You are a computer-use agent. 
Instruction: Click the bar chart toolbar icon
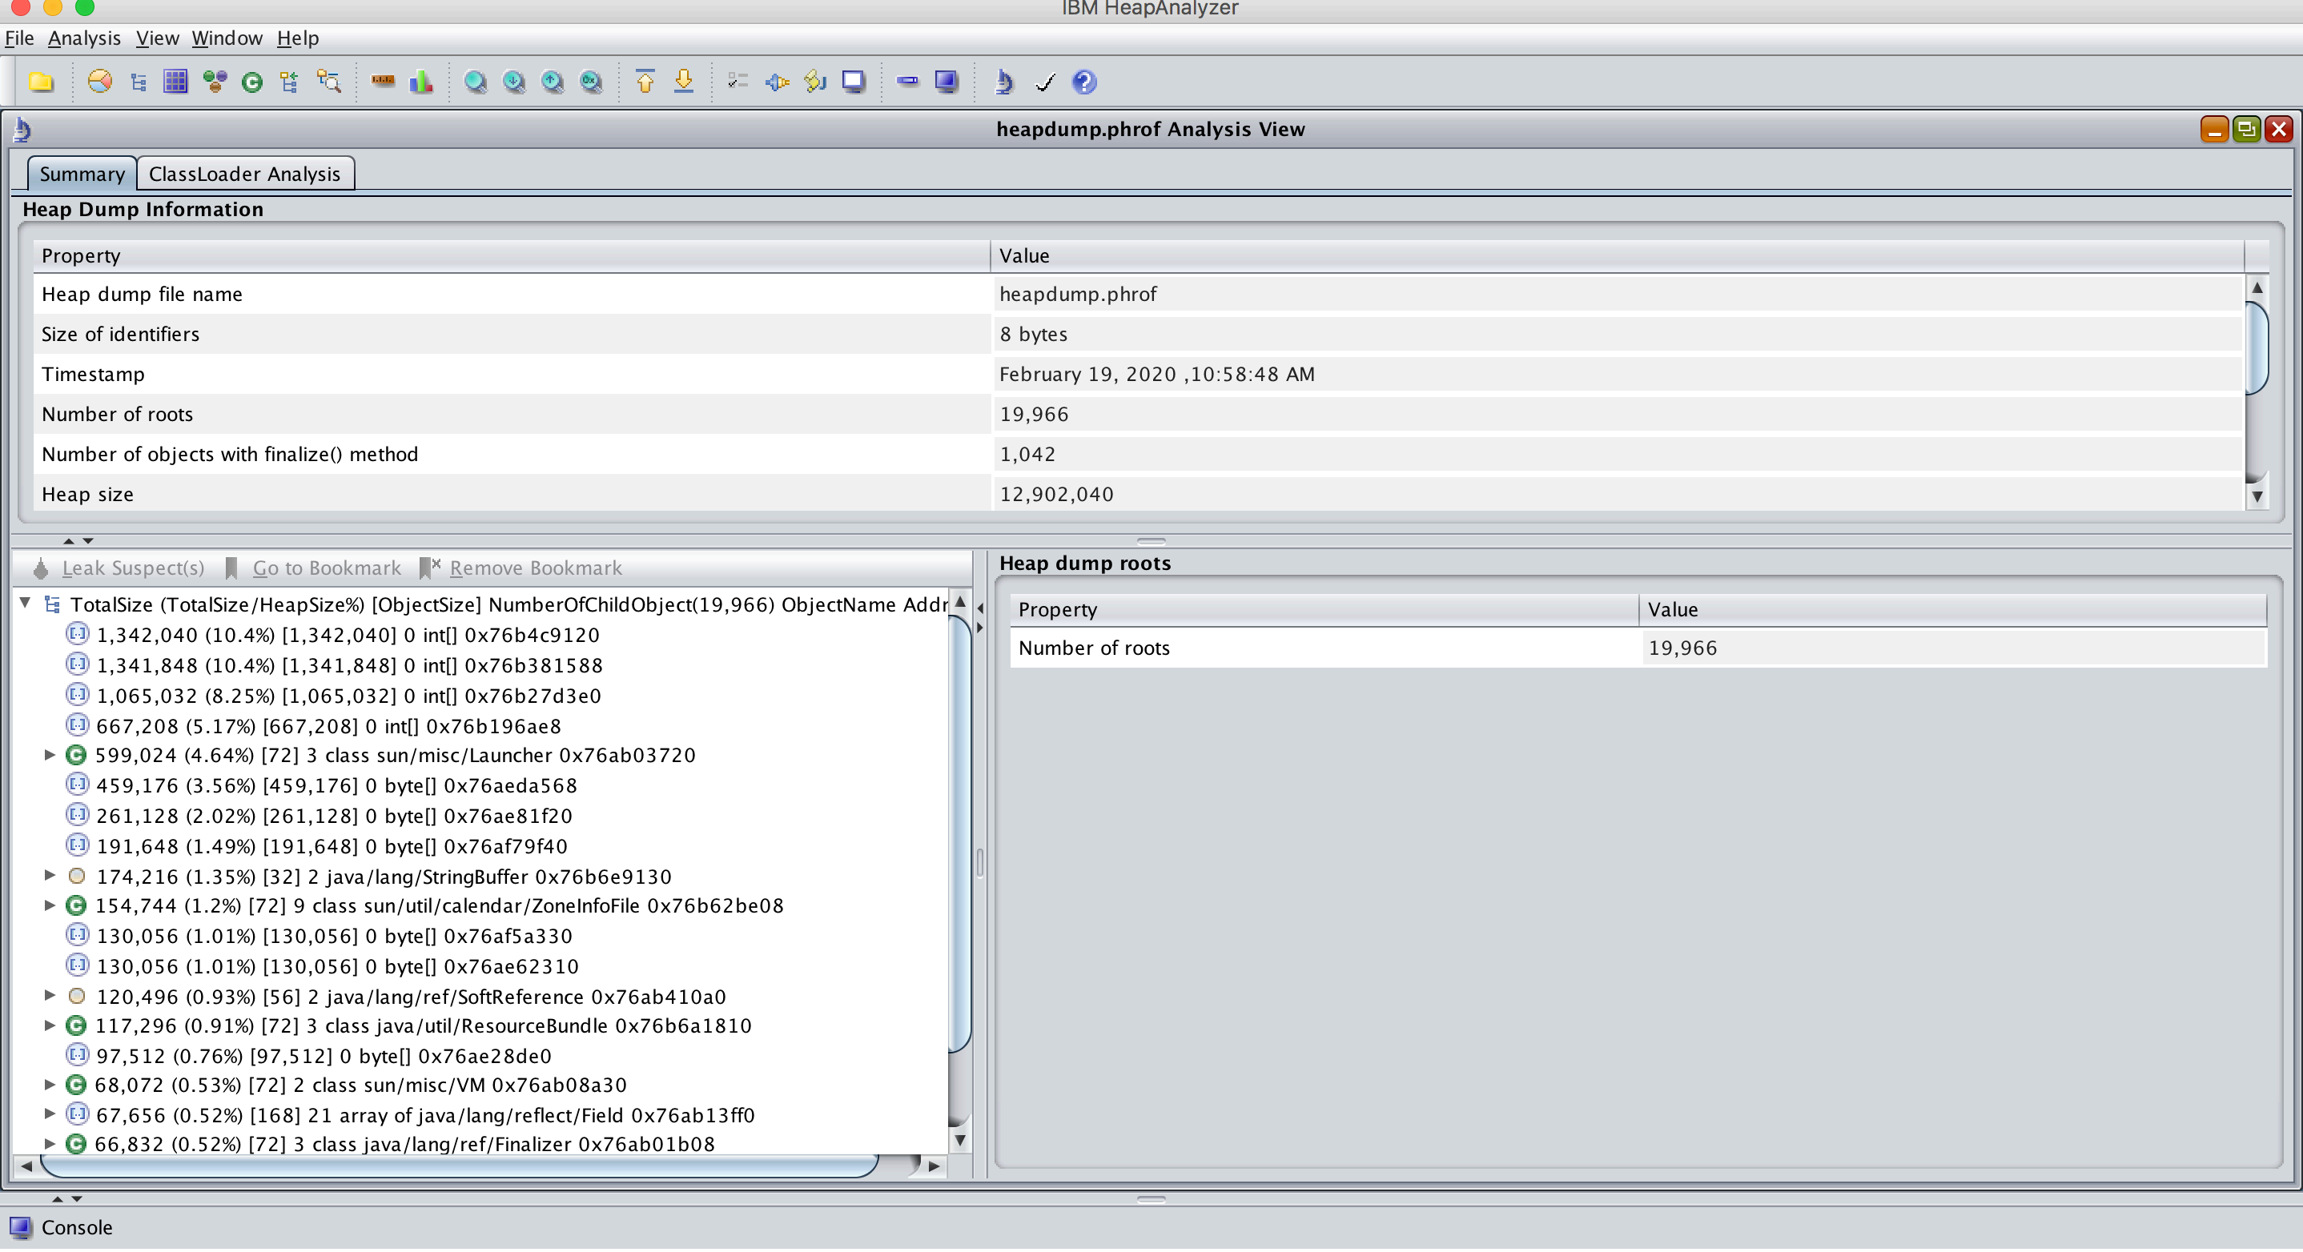point(421,82)
